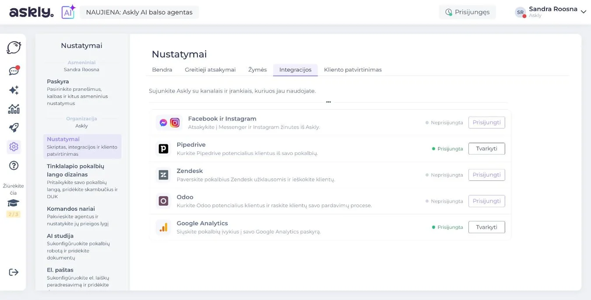
Task: Click Prisijungti for Zendesk
Action: (x=486, y=175)
